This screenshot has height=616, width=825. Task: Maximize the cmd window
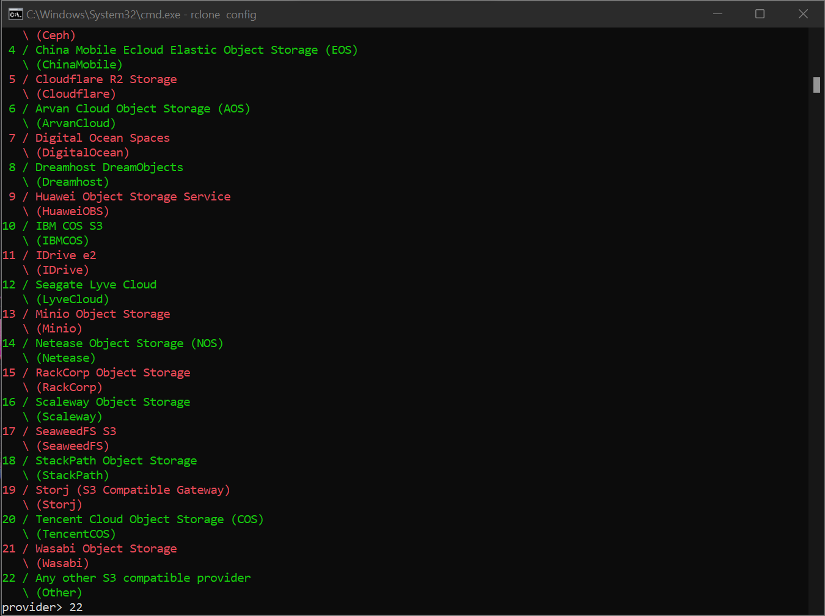tap(760, 14)
